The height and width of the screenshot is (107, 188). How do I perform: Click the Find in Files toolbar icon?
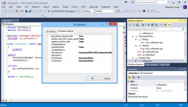coord(119,11)
